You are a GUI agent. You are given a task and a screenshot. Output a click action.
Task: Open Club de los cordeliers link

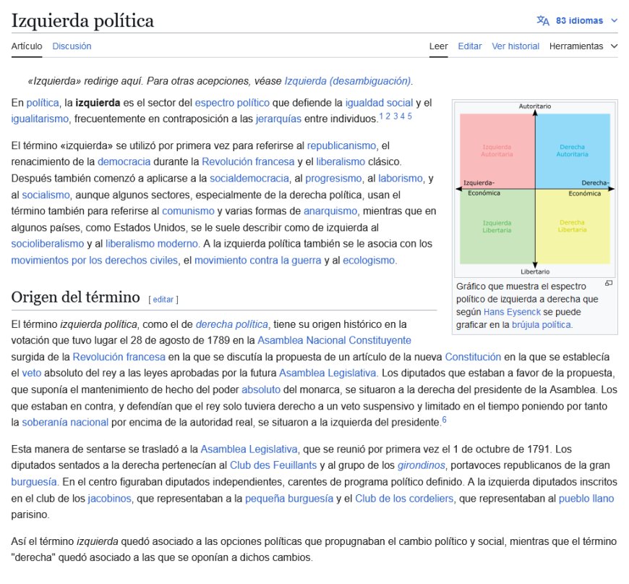(404, 499)
